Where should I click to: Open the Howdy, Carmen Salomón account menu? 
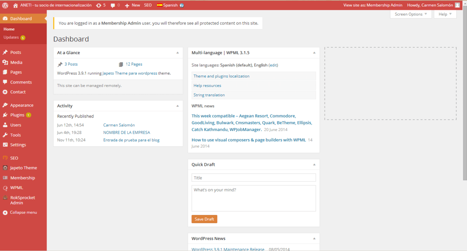click(x=433, y=5)
